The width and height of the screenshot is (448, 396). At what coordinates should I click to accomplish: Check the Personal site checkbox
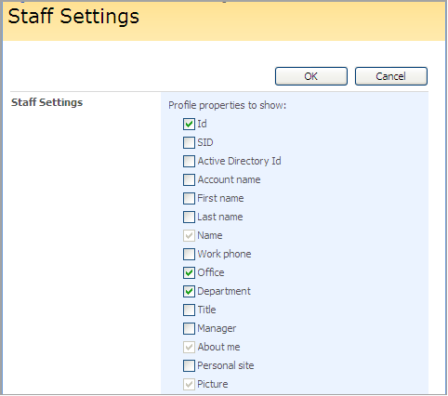click(x=189, y=366)
